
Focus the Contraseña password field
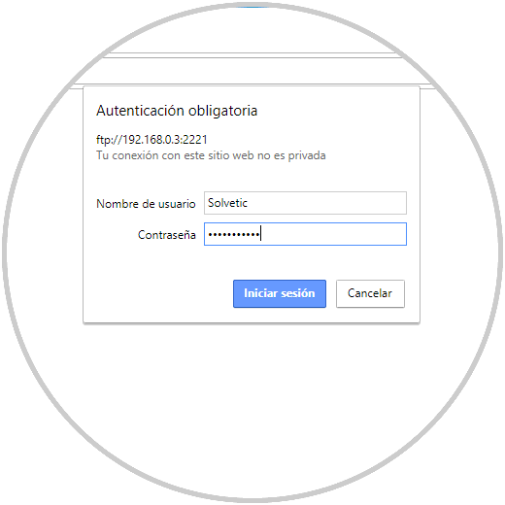tap(305, 234)
